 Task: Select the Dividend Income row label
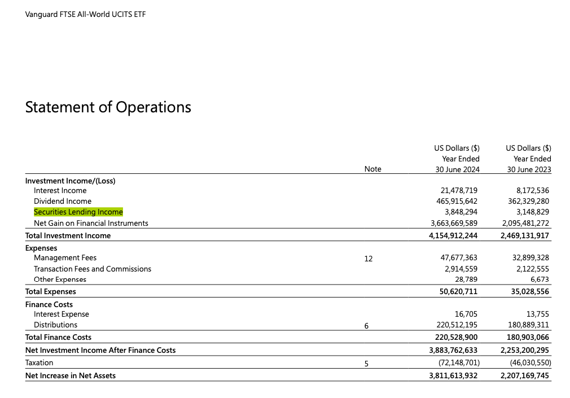click(x=62, y=202)
